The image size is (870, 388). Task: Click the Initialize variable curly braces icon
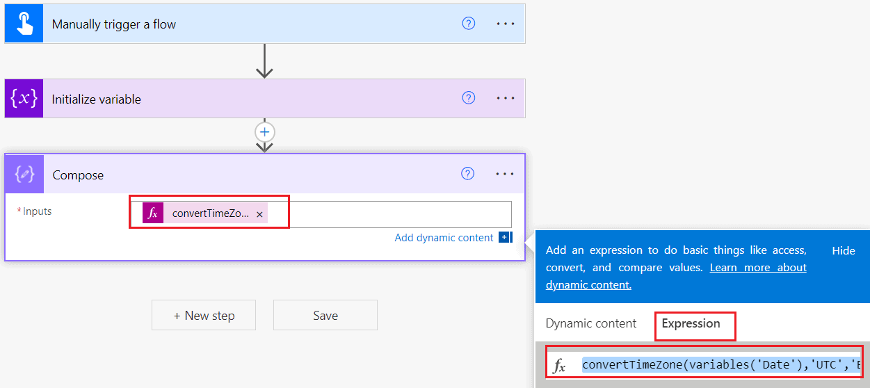[x=24, y=99]
